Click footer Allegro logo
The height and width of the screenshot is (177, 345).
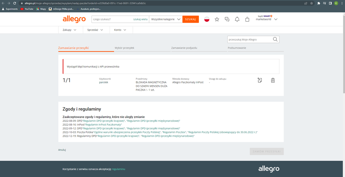(x=269, y=169)
